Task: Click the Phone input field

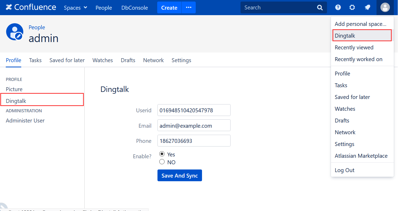Action: pyautogui.click(x=194, y=141)
